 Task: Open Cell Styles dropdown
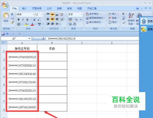coord(94,22)
